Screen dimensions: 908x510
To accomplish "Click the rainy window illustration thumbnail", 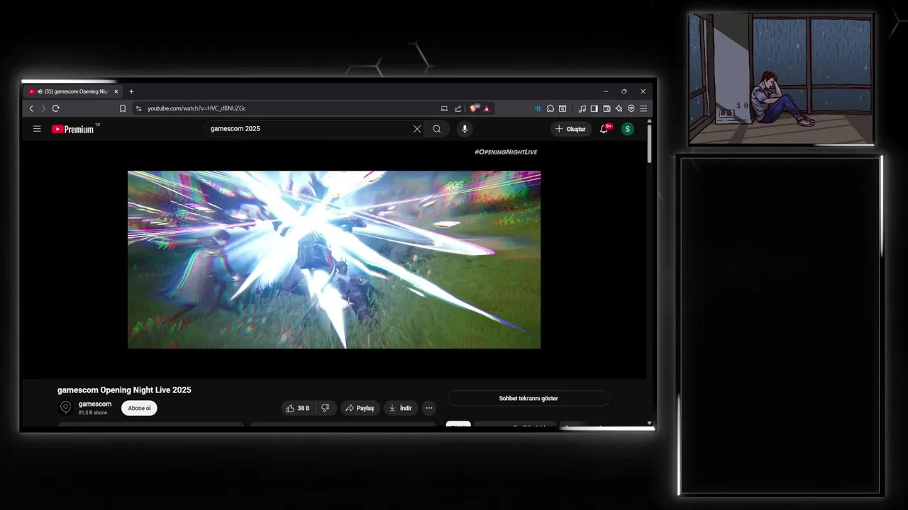I will tap(780, 79).
